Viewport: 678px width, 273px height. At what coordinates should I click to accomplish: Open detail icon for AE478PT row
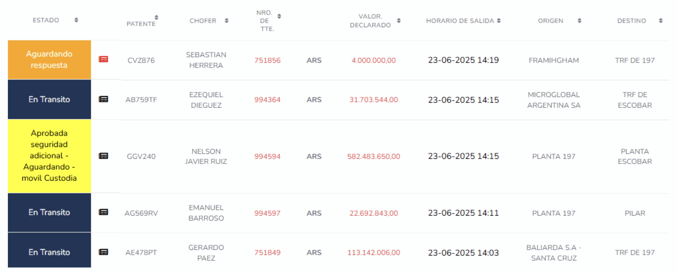(x=103, y=252)
